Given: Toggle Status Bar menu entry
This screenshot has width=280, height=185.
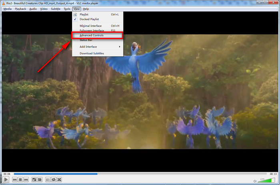Looking at the screenshot, I should (x=98, y=40).
